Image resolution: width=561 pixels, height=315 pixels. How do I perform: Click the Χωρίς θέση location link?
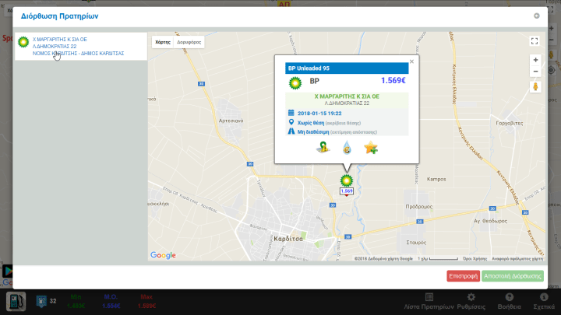[x=310, y=122]
